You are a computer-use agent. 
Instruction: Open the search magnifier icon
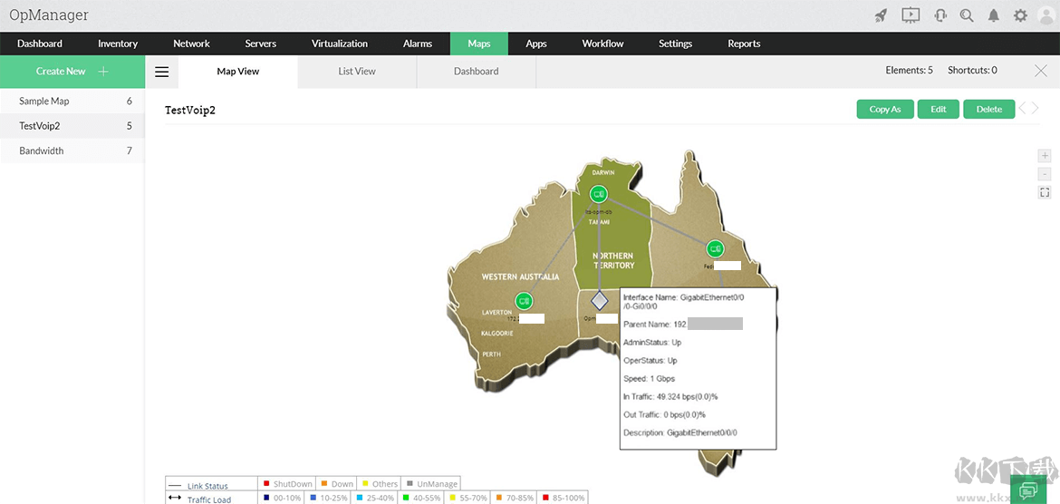(x=967, y=15)
